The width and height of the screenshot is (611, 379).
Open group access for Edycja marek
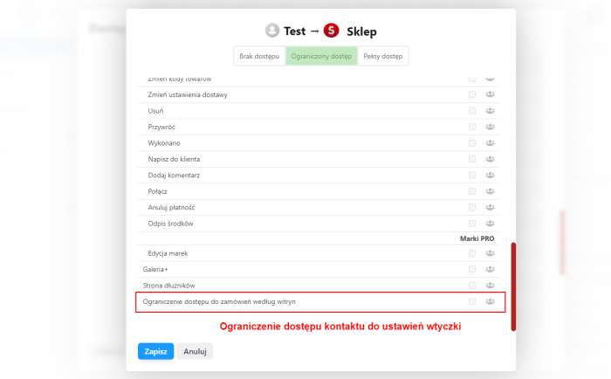click(490, 253)
